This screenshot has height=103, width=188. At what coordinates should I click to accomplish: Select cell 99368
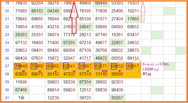pos(69,50)
